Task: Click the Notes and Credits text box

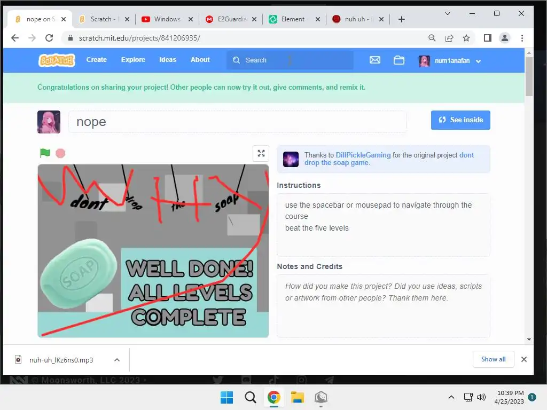Action: point(384,306)
